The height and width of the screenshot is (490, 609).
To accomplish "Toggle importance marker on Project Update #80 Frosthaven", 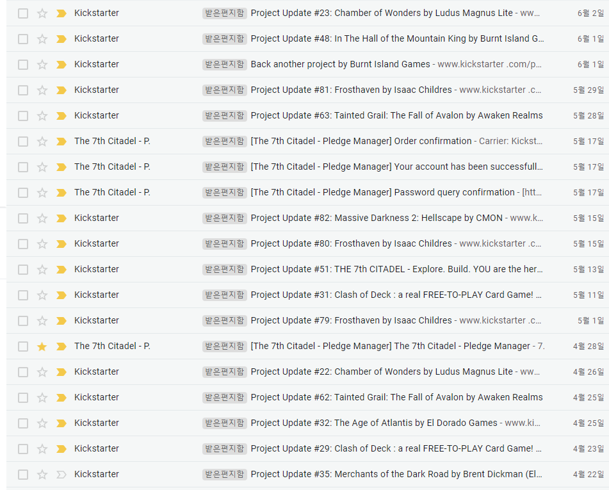I will tap(61, 245).
